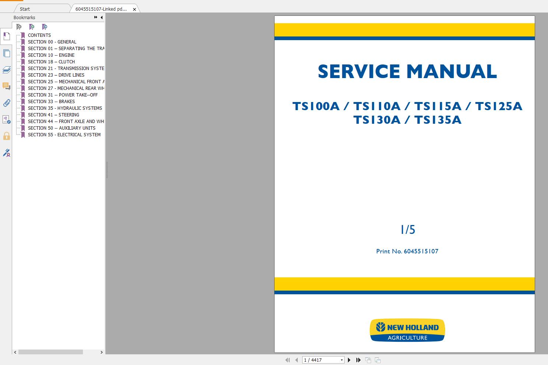The width and height of the screenshot is (548, 365).
Task: Open SECTION 35 - HYDRAULIC SYSTEMS bookmark
Action: coord(65,108)
